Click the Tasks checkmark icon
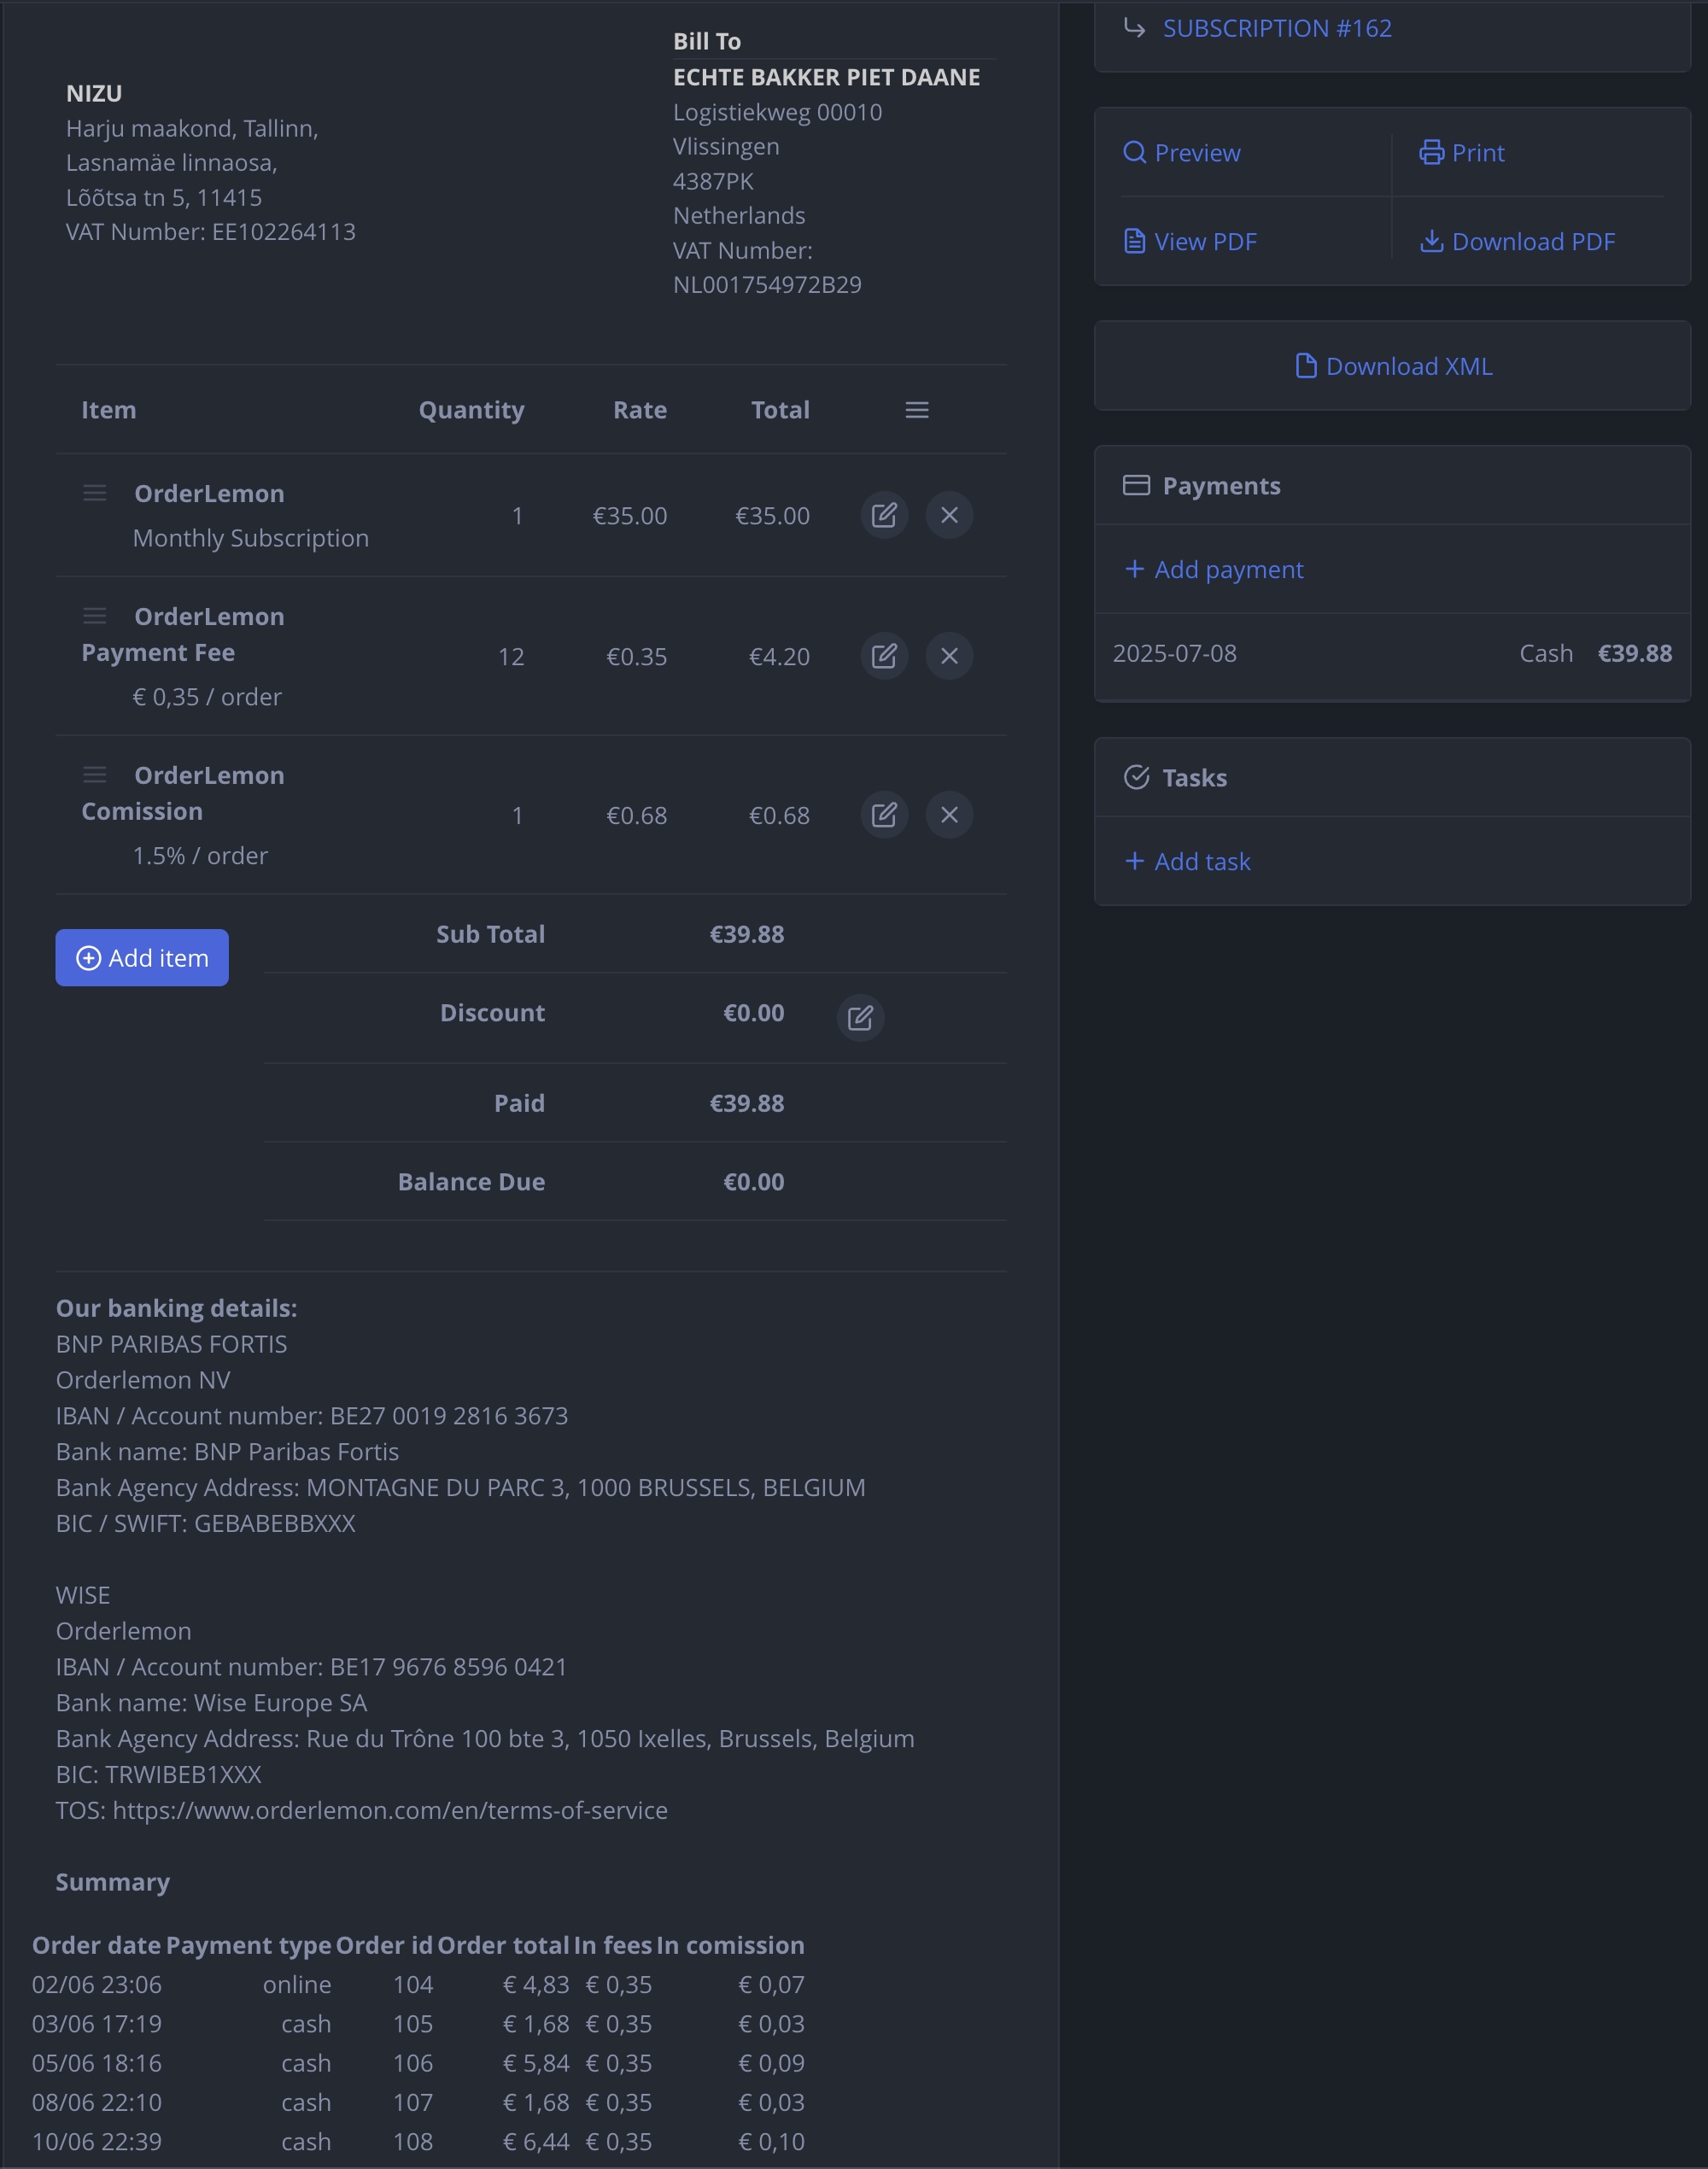This screenshot has width=1708, height=2169. (x=1136, y=778)
